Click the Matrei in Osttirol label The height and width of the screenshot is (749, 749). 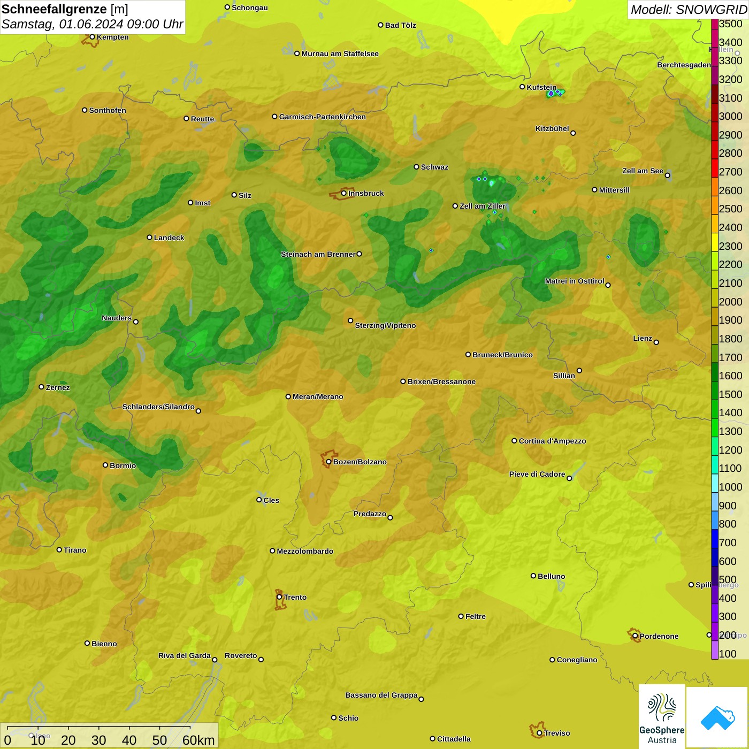pos(575,281)
